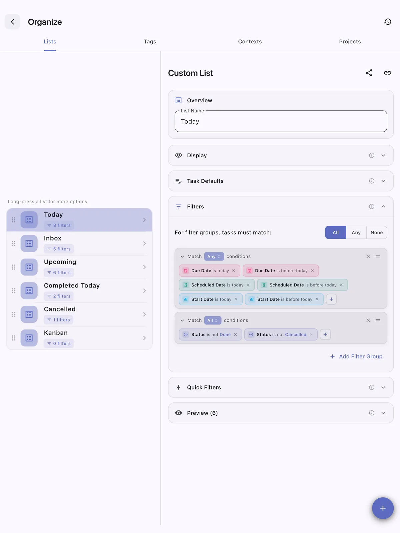Switch to the Projects tab
400x533 pixels.
tap(350, 42)
